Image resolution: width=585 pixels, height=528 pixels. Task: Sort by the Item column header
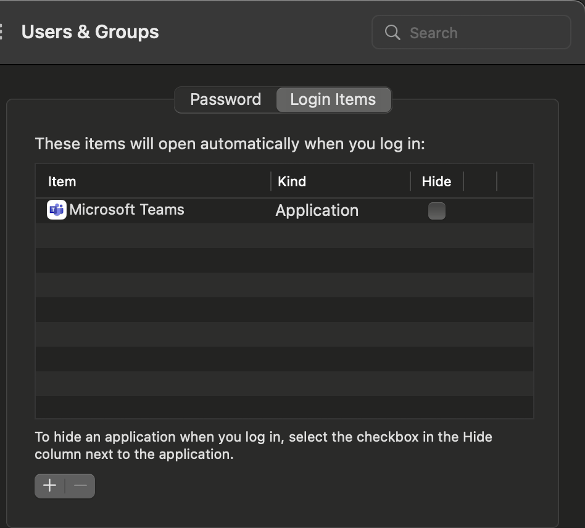(x=62, y=181)
